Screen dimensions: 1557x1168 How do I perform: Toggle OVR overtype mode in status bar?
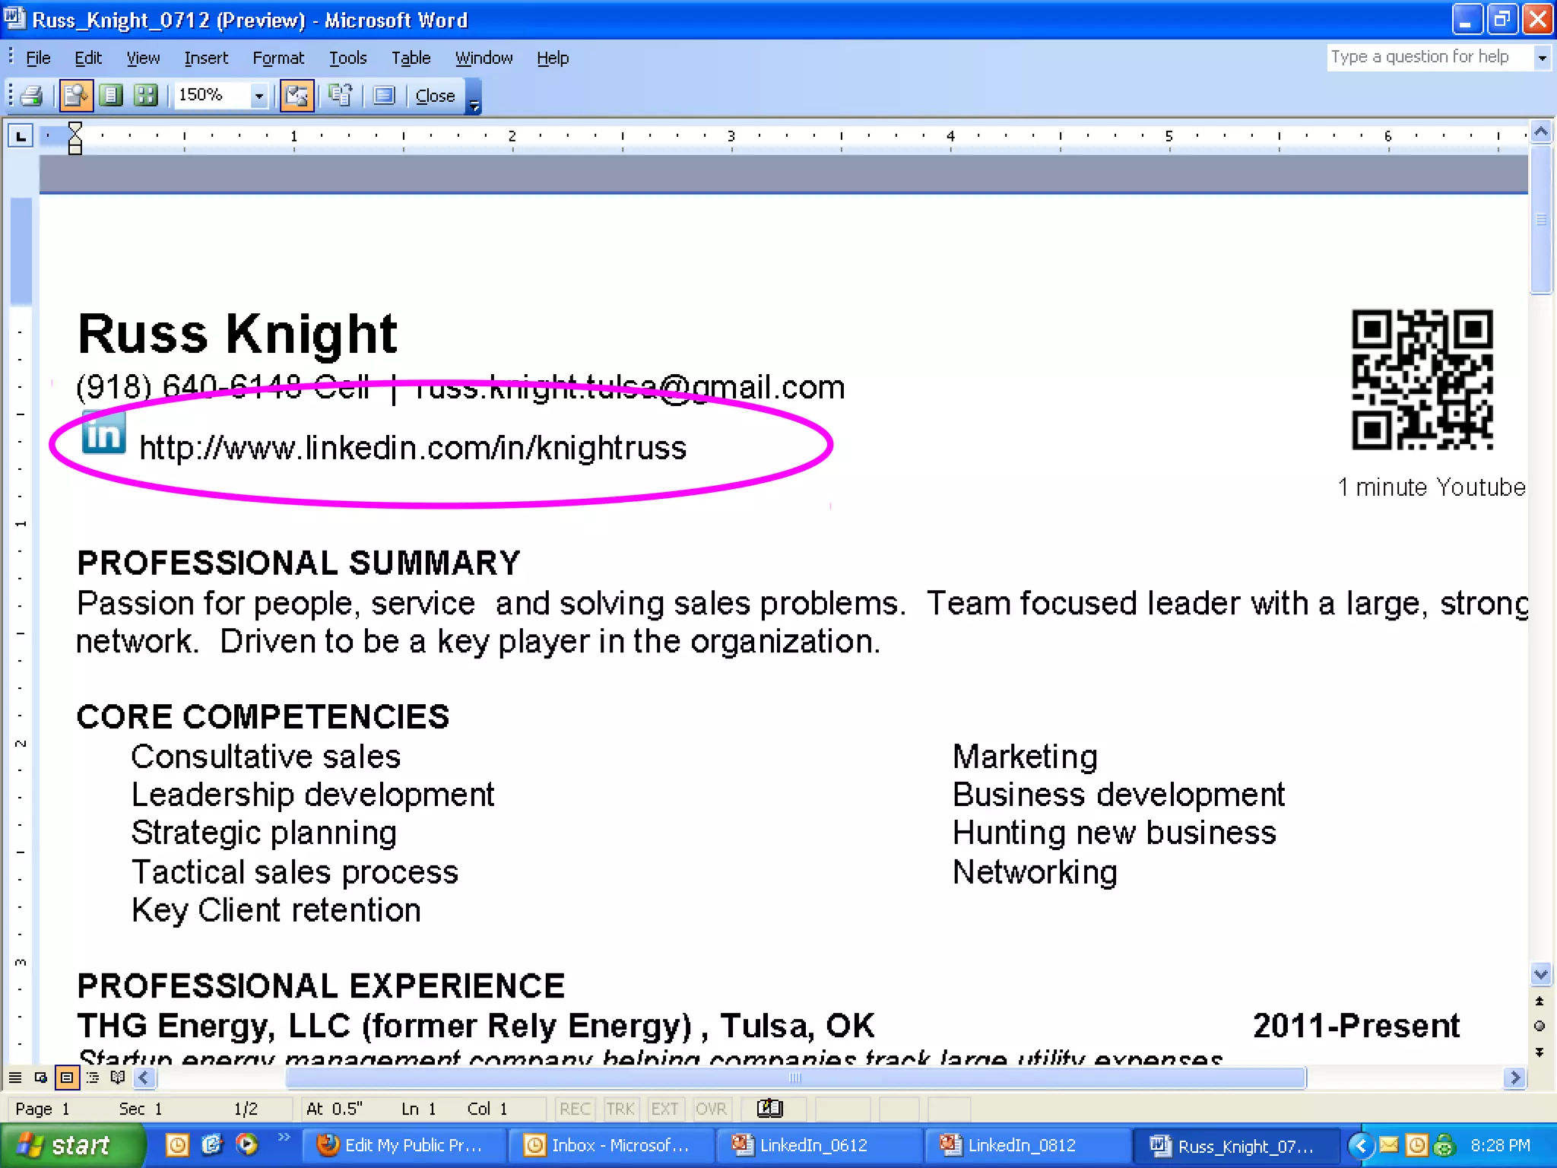click(x=711, y=1109)
